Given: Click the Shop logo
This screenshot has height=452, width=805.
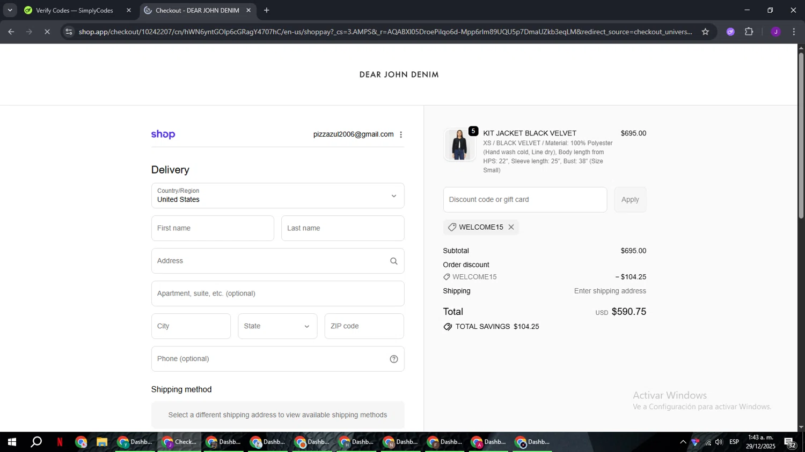Looking at the screenshot, I should [x=163, y=134].
